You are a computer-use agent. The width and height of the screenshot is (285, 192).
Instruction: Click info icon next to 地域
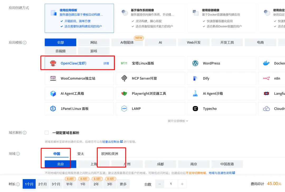coord(18,154)
